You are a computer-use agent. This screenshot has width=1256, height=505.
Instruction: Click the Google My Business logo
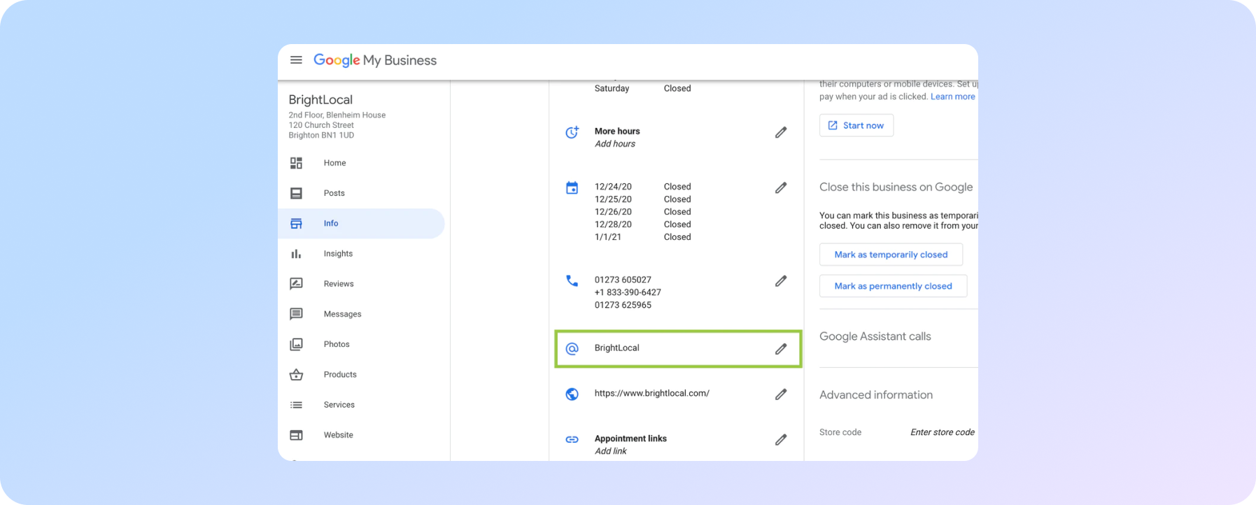[x=375, y=60]
